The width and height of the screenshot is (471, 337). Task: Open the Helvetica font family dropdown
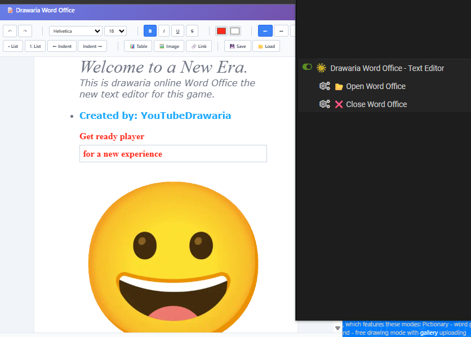coord(75,31)
